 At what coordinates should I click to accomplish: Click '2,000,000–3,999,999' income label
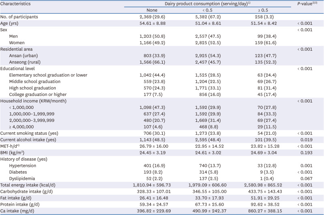click(x=32, y=120)
